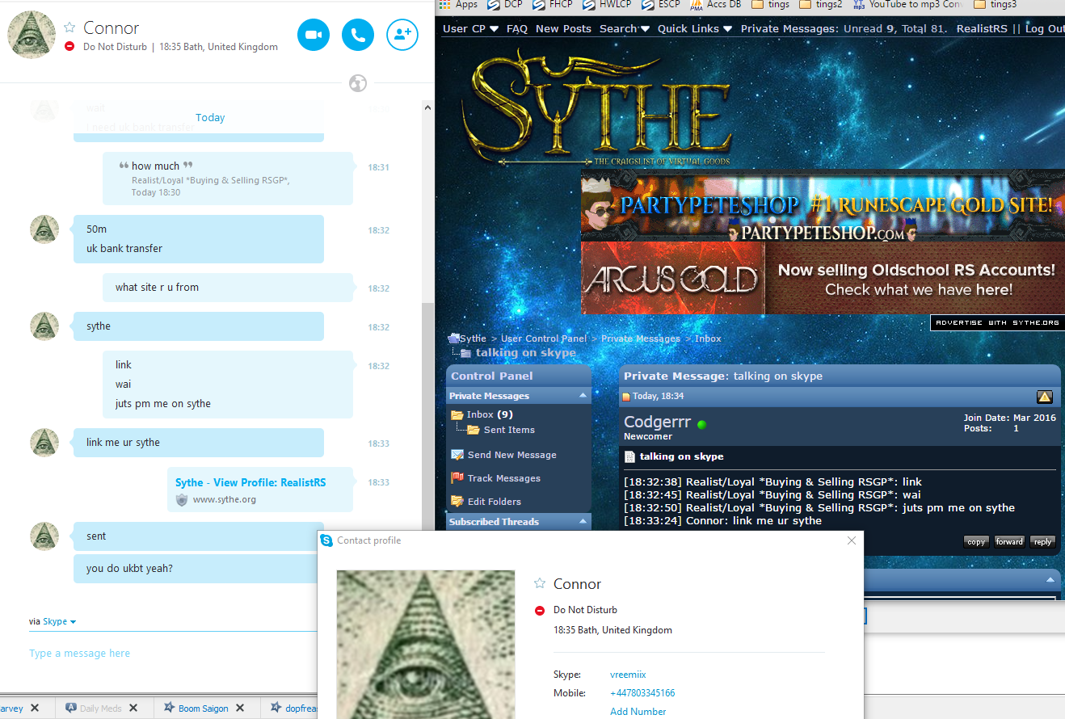Open the Inbox breadcrumb link
The image size is (1065, 719).
point(708,338)
